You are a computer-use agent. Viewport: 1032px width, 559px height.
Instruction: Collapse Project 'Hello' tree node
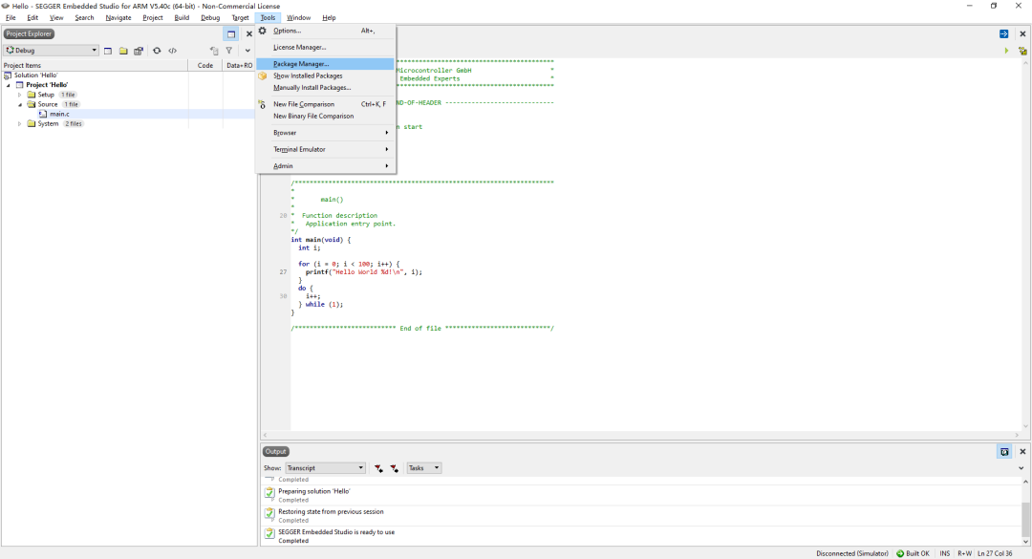coord(9,85)
